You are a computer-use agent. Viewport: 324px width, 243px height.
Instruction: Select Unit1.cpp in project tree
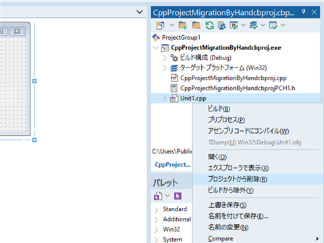(193, 99)
